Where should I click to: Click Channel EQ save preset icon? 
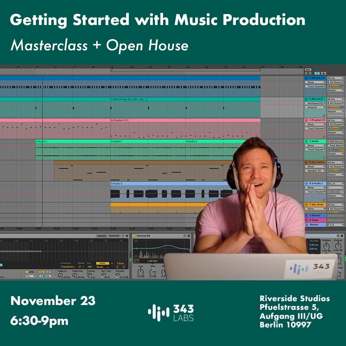point(189,236)
